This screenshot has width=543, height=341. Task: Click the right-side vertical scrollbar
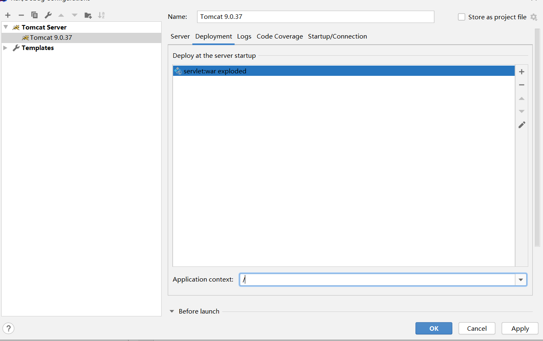click(537, 137)
